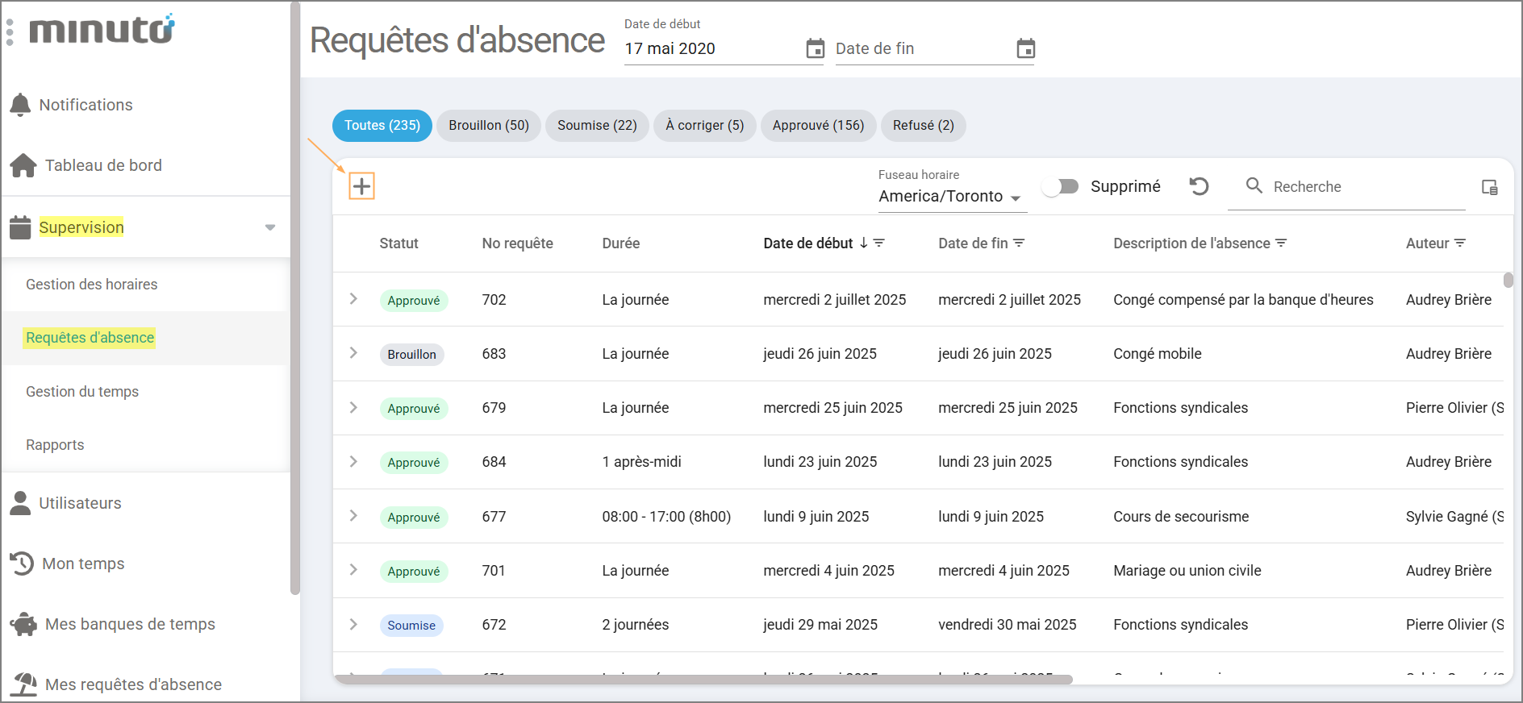The width and height of the screenshot is (1523, 703).
Task: Click the Tableau de bord home icon
Action: pyautogui.click(x=23, y=165)
